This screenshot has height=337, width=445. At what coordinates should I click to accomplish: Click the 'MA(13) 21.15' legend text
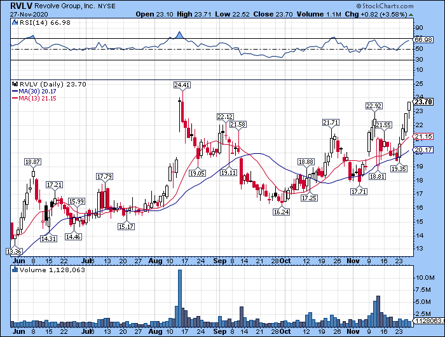[x=37, y=99]
